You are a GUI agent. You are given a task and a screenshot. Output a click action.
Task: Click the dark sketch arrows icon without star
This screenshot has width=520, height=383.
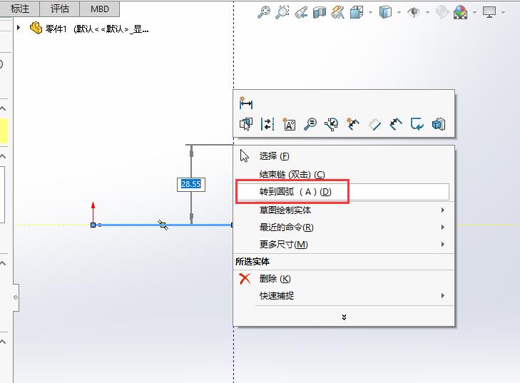coord(396,124)
